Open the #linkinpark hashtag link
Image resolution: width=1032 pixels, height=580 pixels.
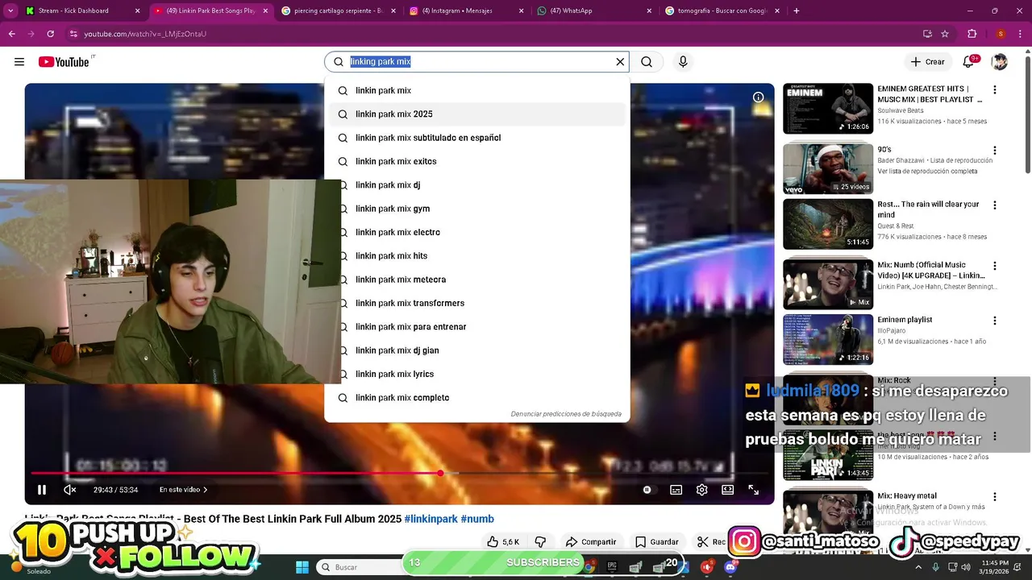click(x=431, y=520)
